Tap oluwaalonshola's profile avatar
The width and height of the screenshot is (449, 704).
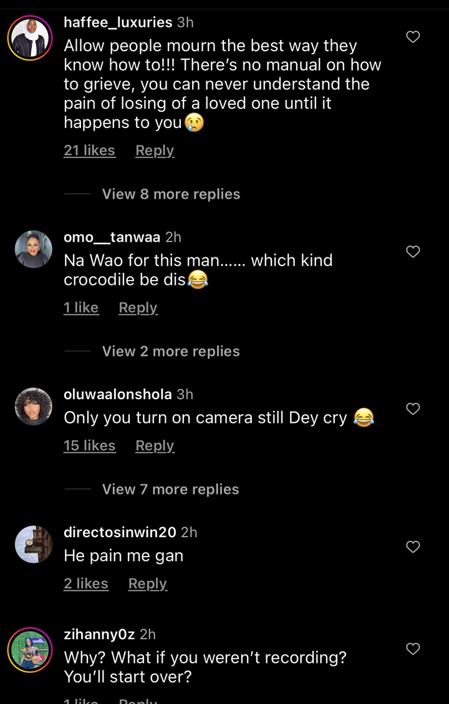[x=33, y=407]
